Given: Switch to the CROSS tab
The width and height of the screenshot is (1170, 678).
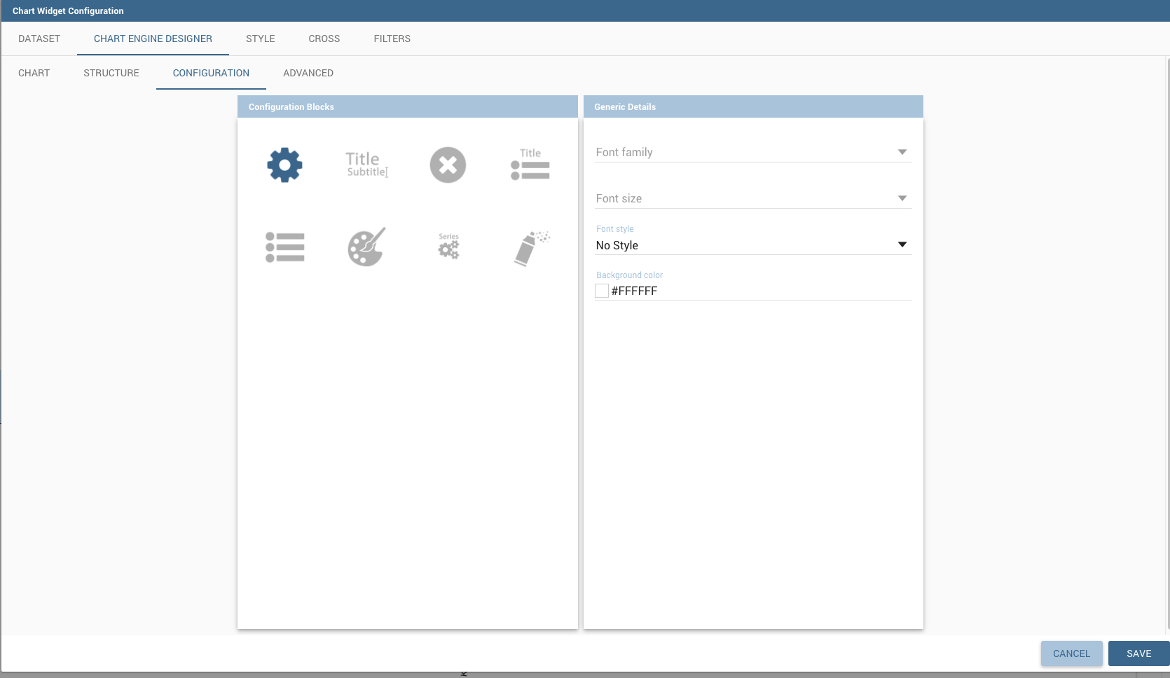Looking at the screenshot, I should (x=324, y=39).
